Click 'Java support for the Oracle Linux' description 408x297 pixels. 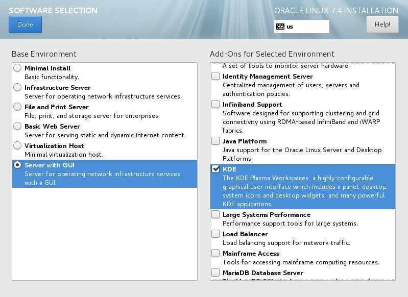[302, 154]
